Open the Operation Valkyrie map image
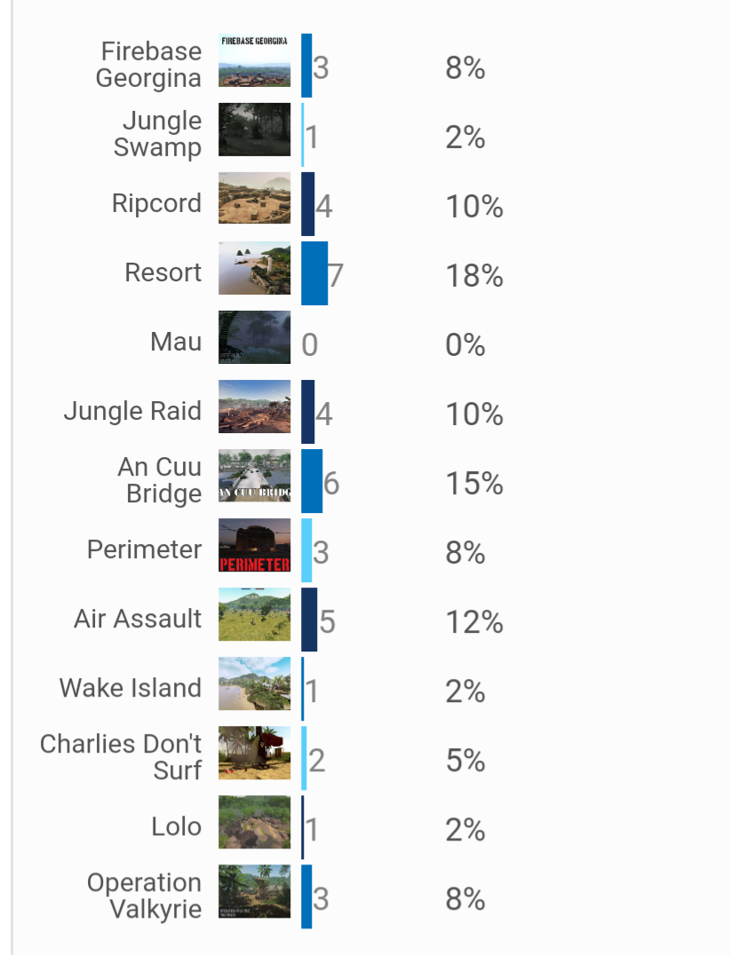The image size is (731, 955). click(x=254, y=892)
